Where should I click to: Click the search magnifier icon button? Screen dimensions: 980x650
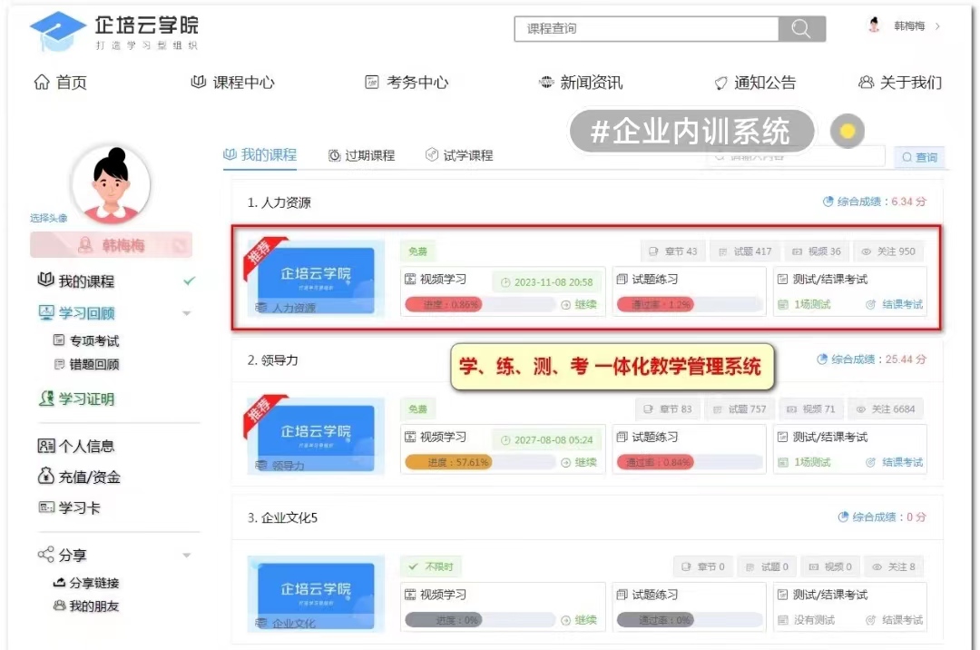pyautogui.click(x=801, y=29)
